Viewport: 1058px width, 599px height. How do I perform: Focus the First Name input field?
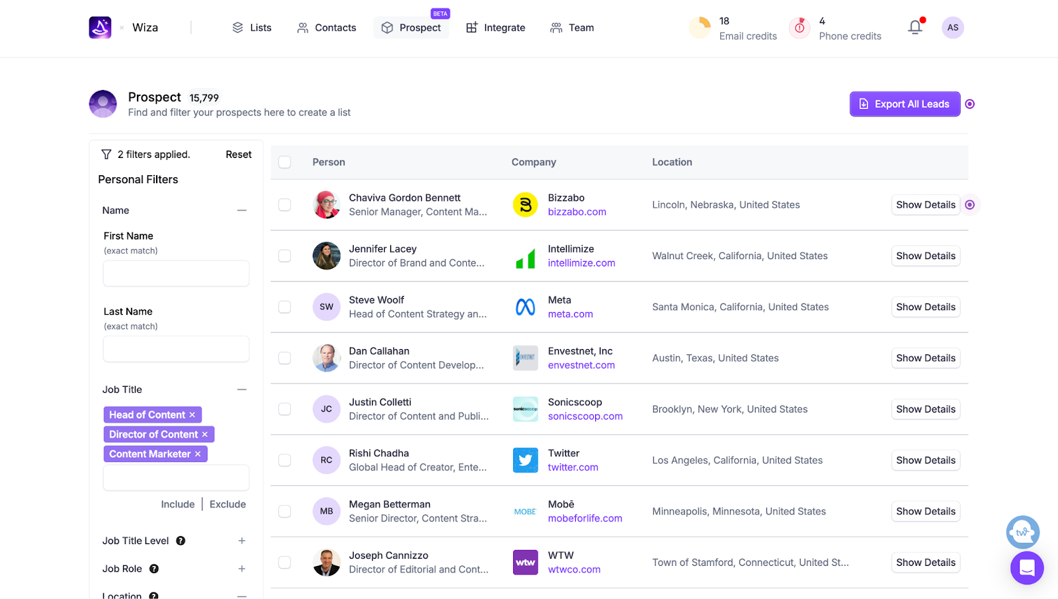click(176, 273)
